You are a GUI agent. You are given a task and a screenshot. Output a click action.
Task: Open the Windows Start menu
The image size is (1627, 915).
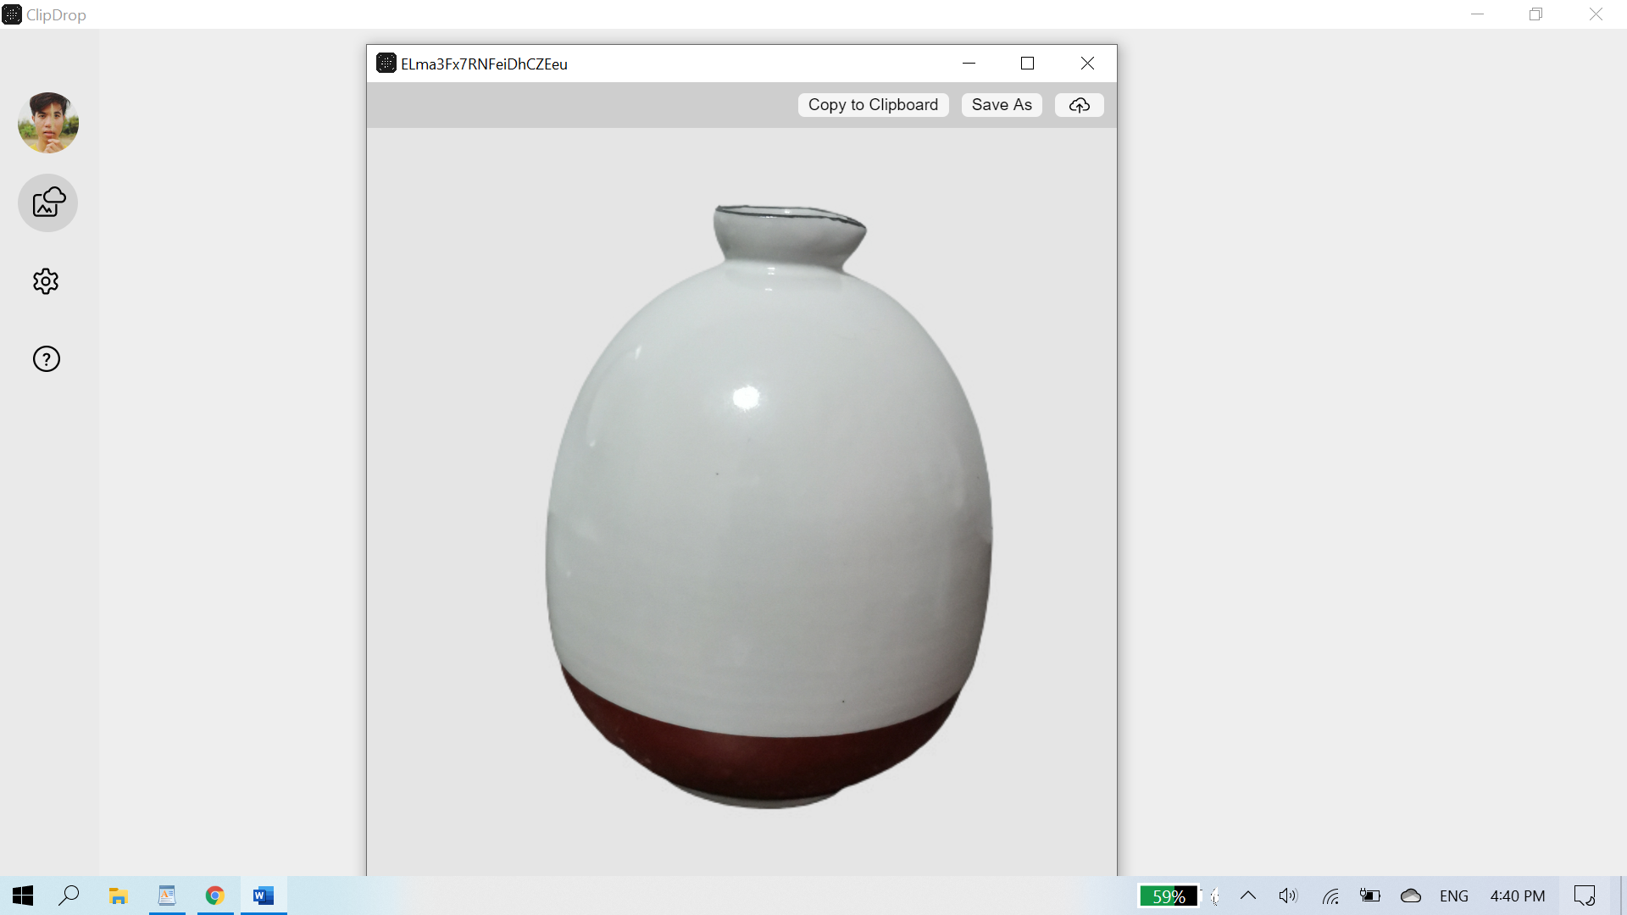23,896
